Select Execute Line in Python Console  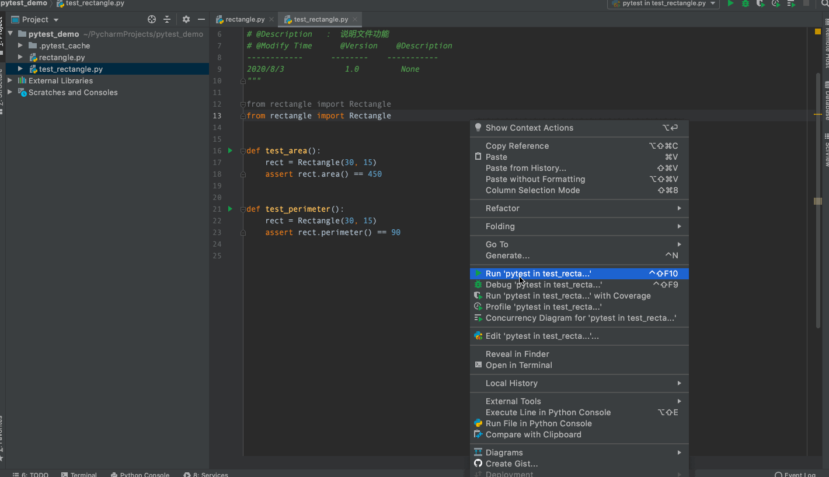pos(579,412)
